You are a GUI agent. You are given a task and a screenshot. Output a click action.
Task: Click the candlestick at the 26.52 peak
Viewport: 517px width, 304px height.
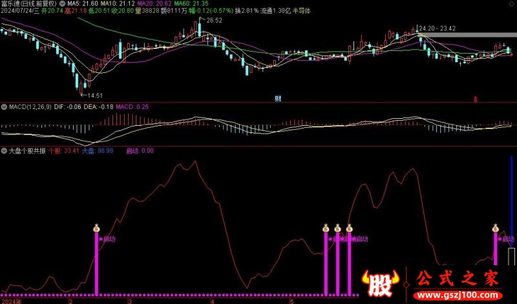200,28
